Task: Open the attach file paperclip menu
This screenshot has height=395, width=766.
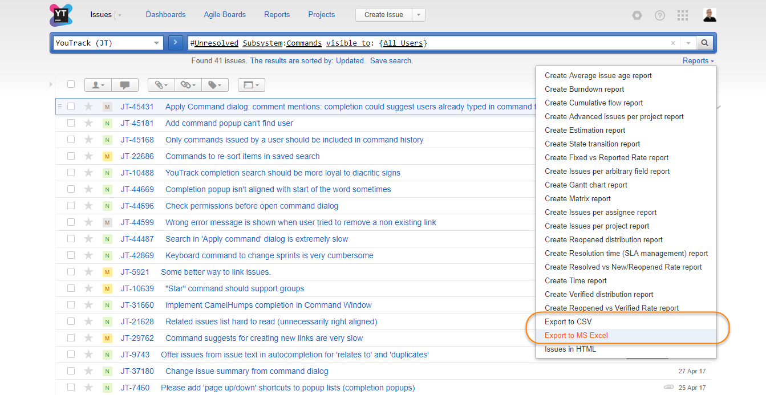Action: pos(161,85)
